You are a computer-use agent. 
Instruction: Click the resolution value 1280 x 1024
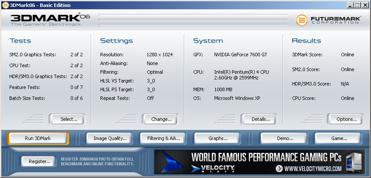pos(159,55)
